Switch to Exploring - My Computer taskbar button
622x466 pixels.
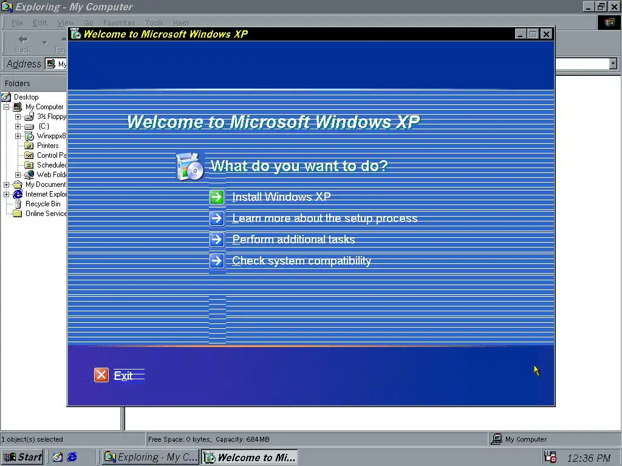tap(151, 457)
